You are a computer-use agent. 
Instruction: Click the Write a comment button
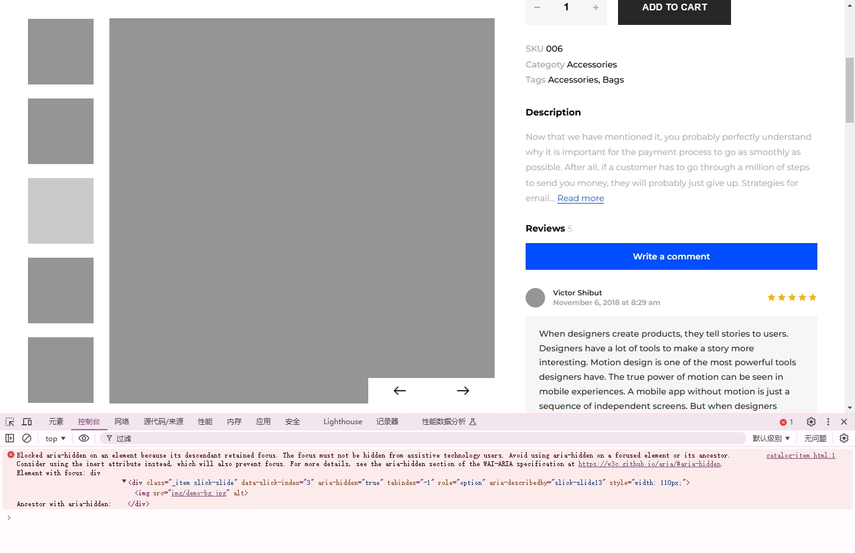[671, 256]
